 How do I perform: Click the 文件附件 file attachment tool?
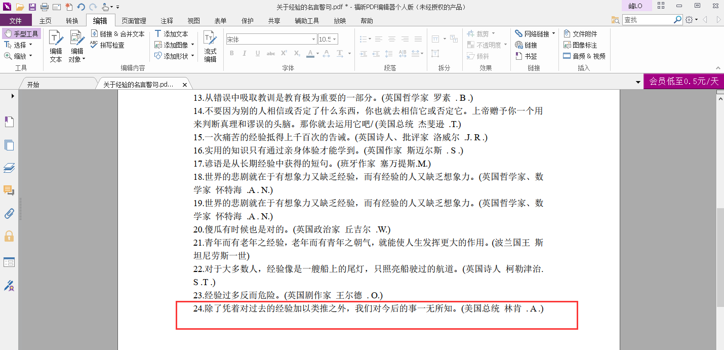[x=580, y=34]
